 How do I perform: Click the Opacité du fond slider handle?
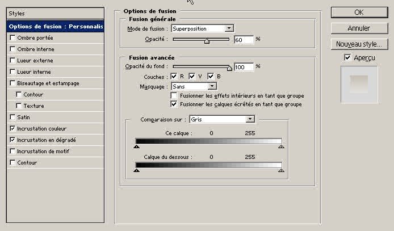click(229, 68)
